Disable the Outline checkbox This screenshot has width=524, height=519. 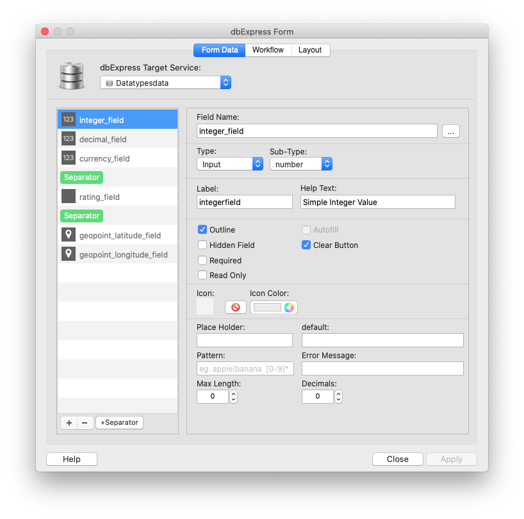click(202, 230)
